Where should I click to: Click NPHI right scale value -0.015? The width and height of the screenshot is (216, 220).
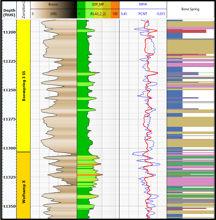[160, 14]
